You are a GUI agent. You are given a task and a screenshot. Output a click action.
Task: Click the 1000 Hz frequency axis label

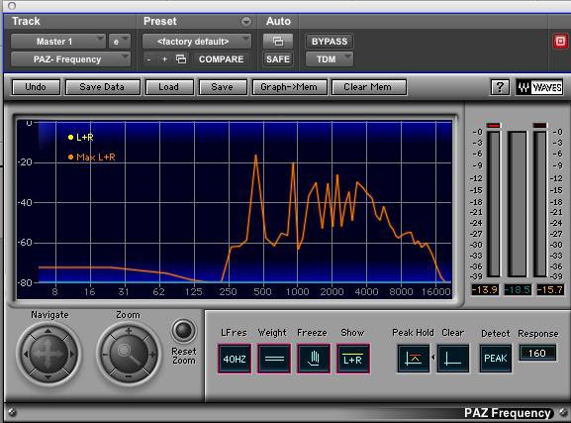[297, 291]
